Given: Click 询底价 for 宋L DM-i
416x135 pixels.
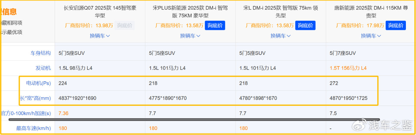Looking at the screenshot, I should point(305,26).
